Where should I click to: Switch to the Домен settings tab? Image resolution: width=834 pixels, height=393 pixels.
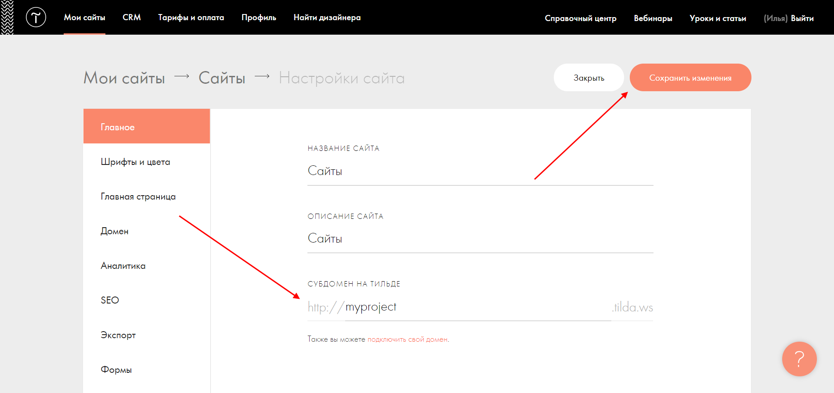pyautogui.click(x=115, y=231)
